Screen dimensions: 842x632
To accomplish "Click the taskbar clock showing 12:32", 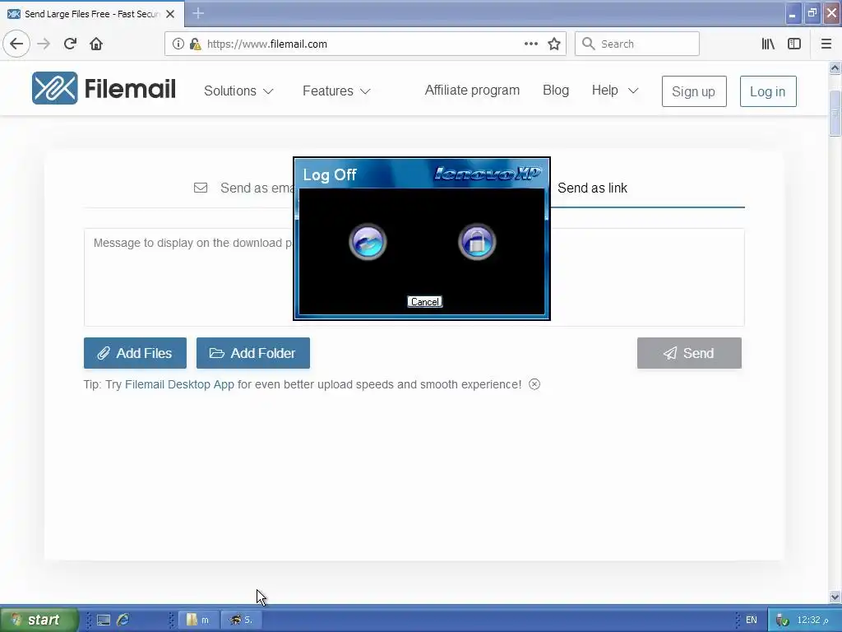I will coord(812,620).
